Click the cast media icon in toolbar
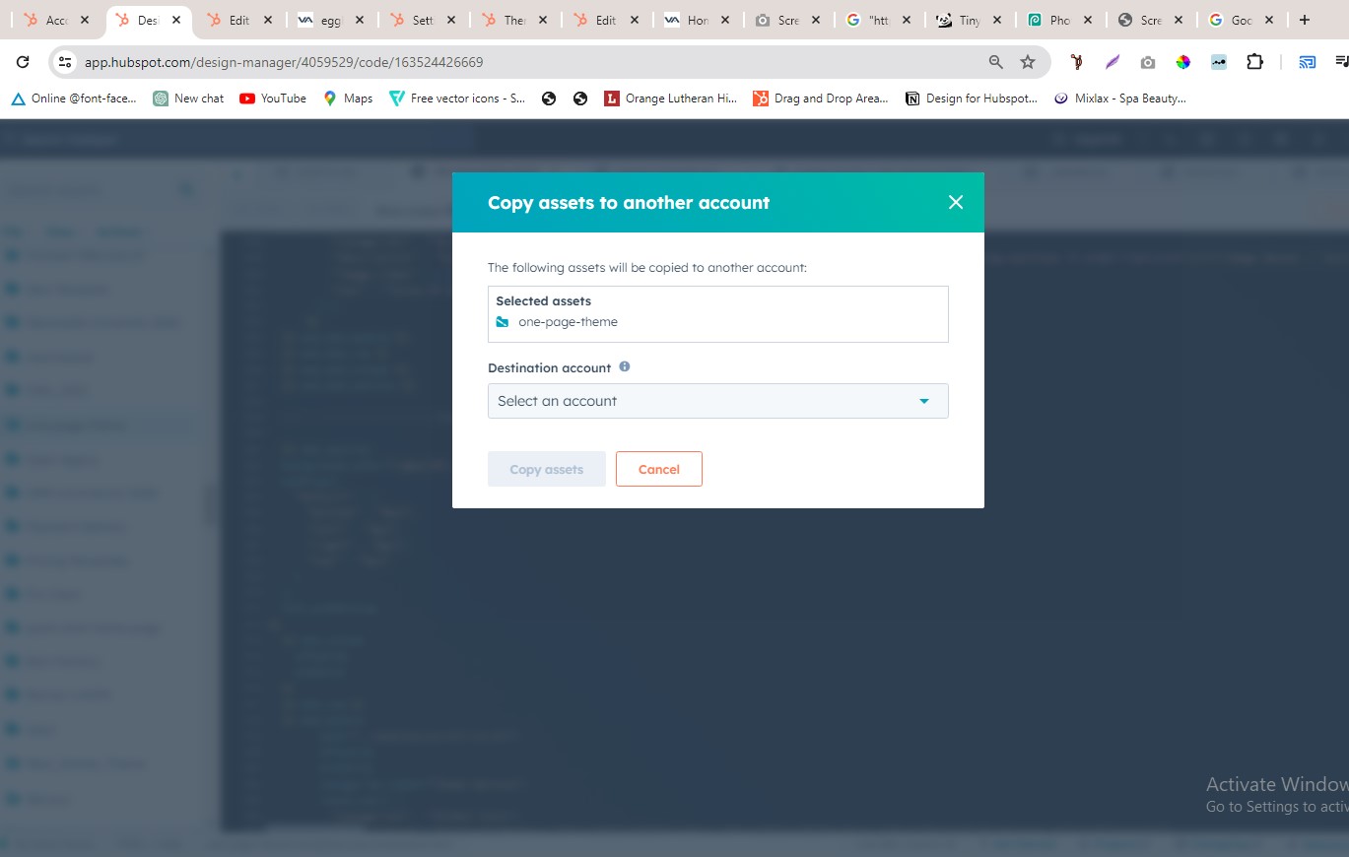This screenshot has height=857, width=1349. click(x=1308, y=62)
